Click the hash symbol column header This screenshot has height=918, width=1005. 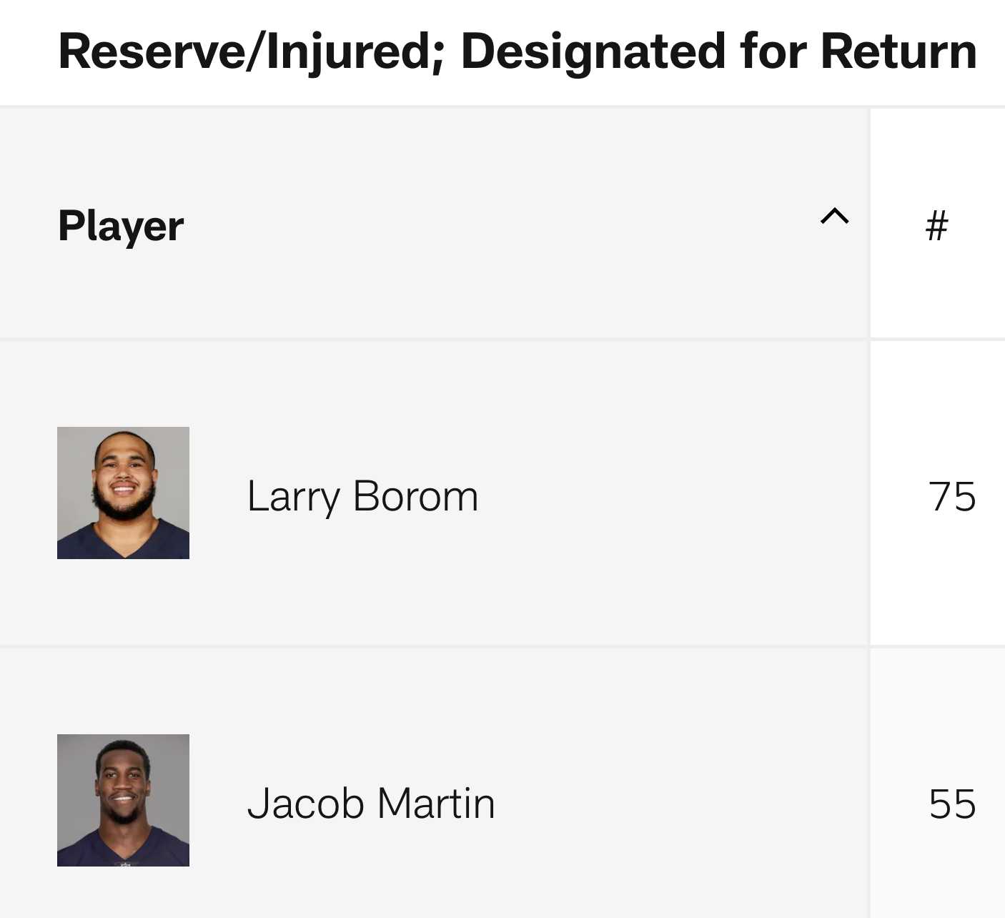pos(936,225)
